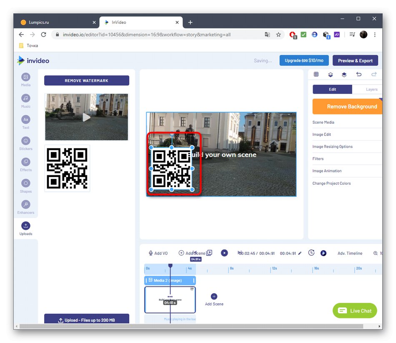Image resolution: width=396 pixels, height=343 pixels.
Task: Expand Image Resizing Options section
Action: 347,147
